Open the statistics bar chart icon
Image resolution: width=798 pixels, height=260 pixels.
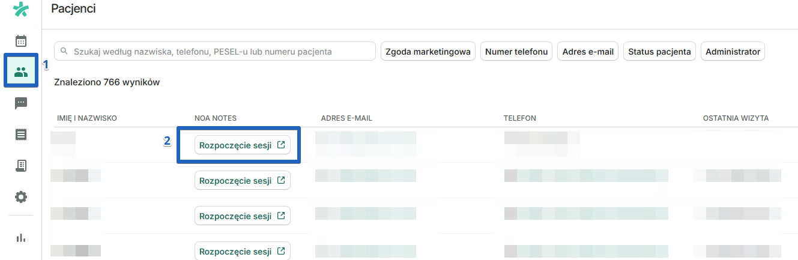click(x=21, y=238)
